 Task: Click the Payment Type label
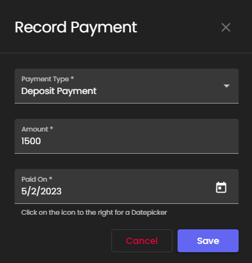click(x=48, y=79)
